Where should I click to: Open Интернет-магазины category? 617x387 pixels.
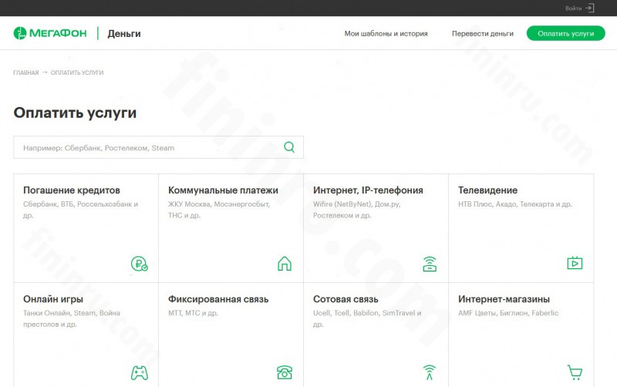pos(521,335)
